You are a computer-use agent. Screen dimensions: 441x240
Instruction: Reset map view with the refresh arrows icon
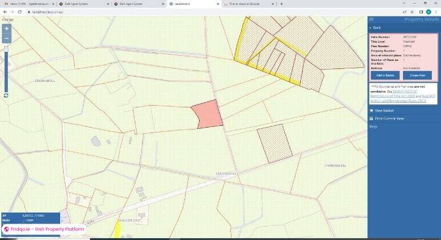6,96
